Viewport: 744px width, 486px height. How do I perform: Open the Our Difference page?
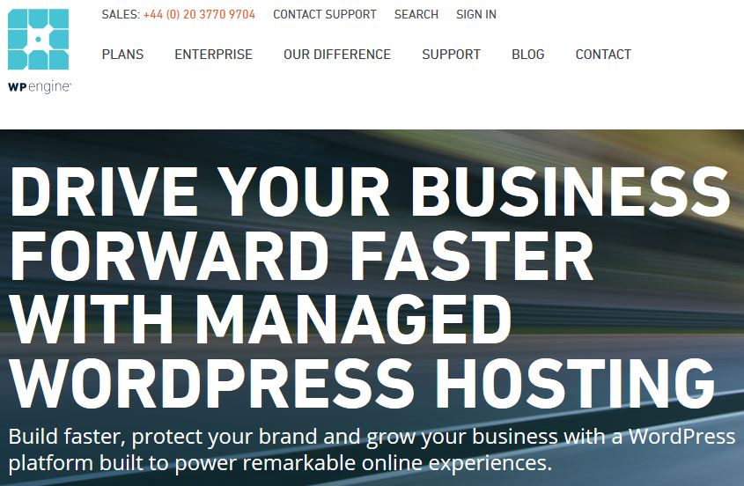(337, 55)
